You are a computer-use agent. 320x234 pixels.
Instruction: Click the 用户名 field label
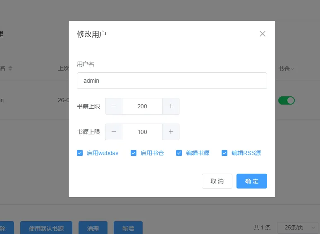[x=85, y=64]
